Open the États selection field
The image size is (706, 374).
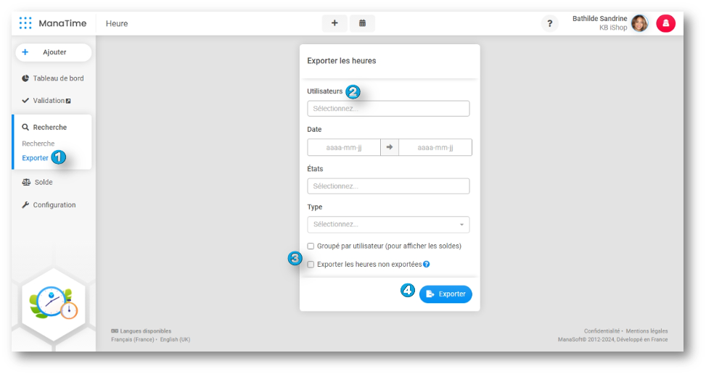[x=388, y=186]
